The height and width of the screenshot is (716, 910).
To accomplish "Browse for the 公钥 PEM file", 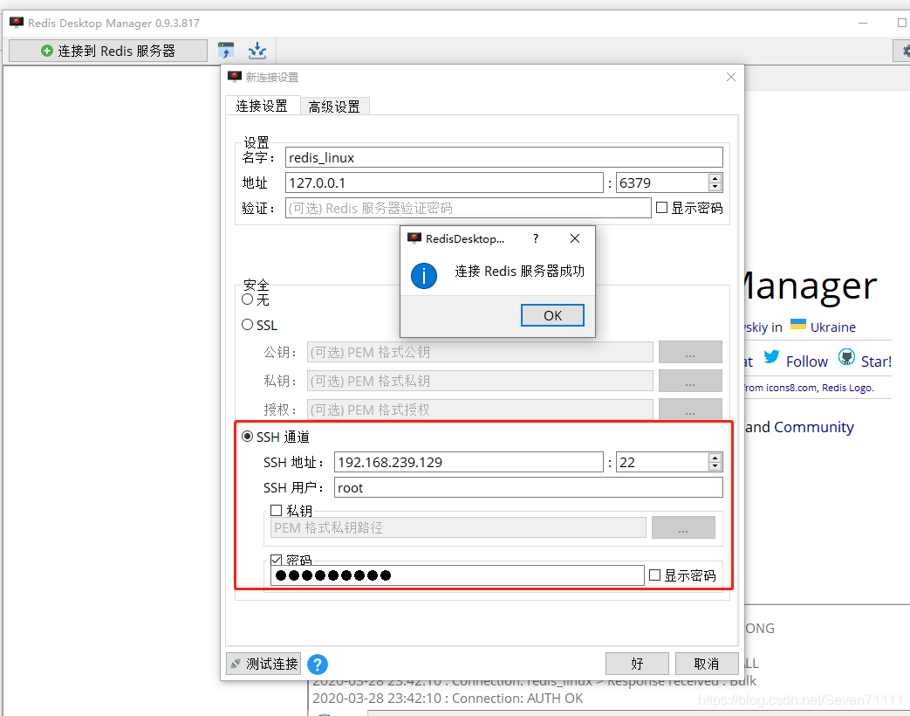I will [690, 352].
